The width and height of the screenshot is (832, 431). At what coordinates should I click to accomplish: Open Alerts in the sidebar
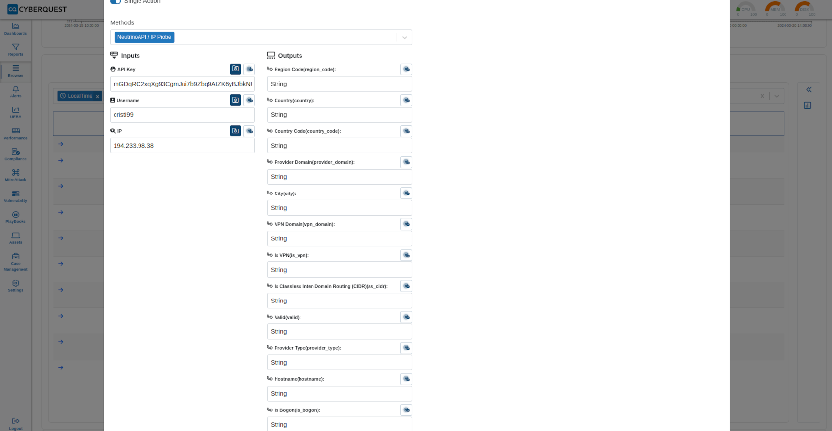pos(16,92)
